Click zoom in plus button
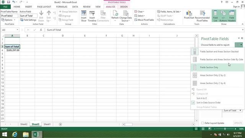245x138 pixels. coord(235,129)
